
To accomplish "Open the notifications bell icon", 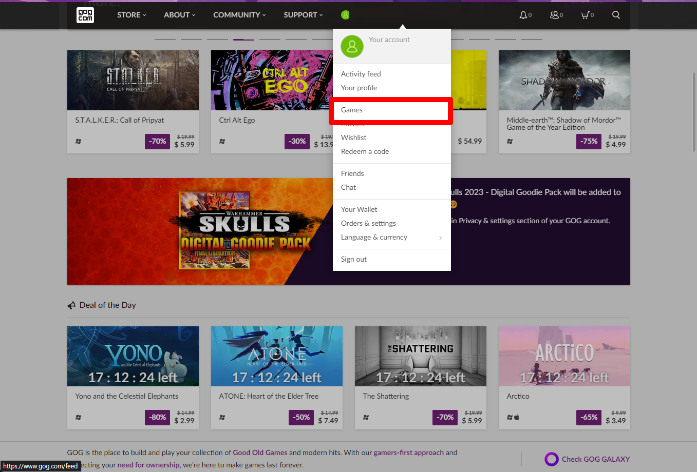I will [x=523, y=15].
